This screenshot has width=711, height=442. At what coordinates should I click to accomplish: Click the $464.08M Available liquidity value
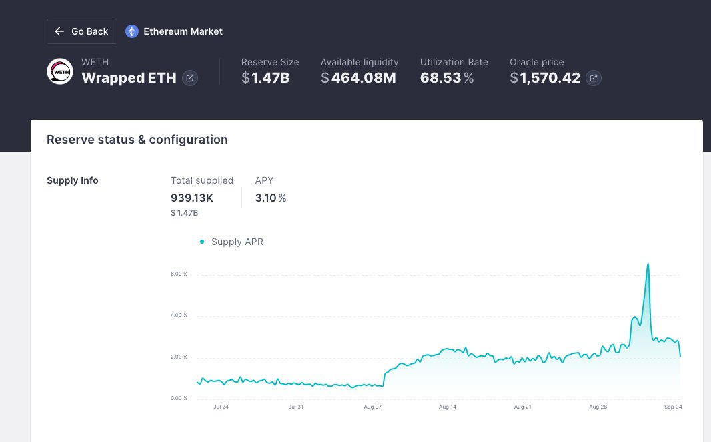(x=358, y=78)
